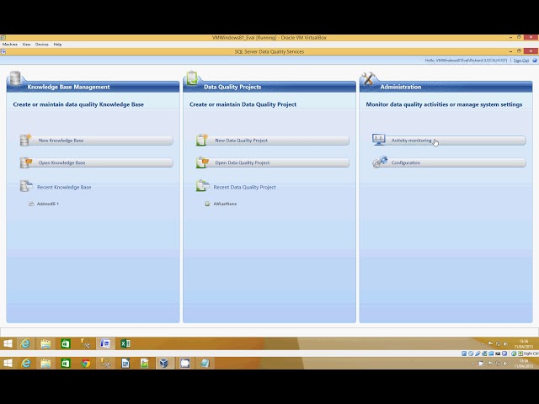
Task: Select VirtualBox cube icon on host taskbar
Action: [x=164, y=363]
